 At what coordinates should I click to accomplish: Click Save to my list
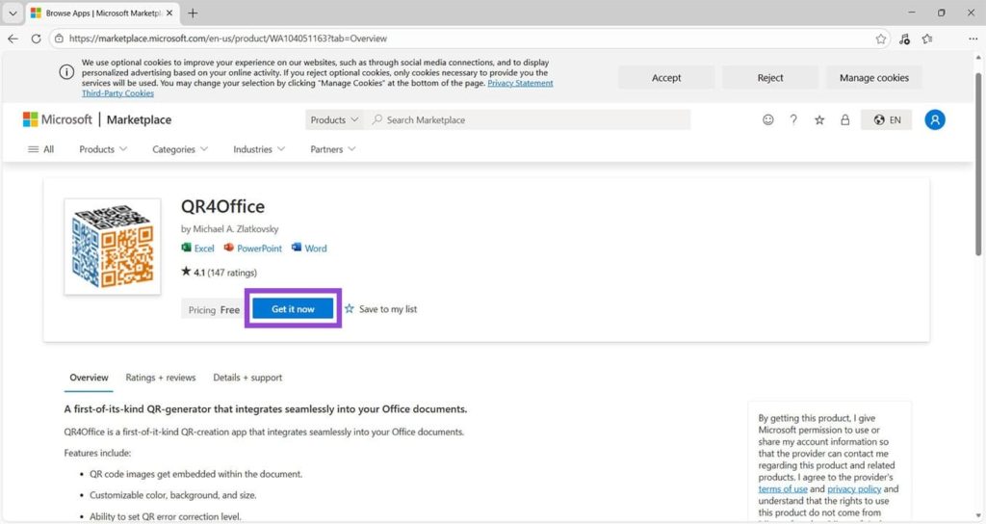point(381,309)
